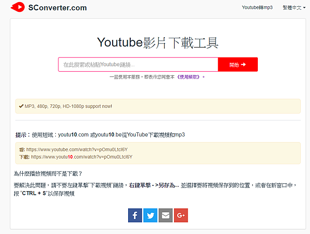Select the 'MP3, 480p, 720p, HD-1080p support now!' notice text
This screenshot has height=234, width=310.
68,106
